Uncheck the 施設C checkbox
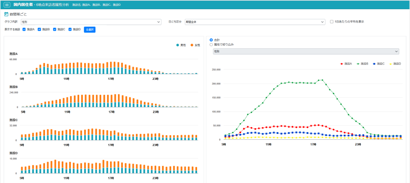Screen dimensions: 410x183 tap(55, 30)
